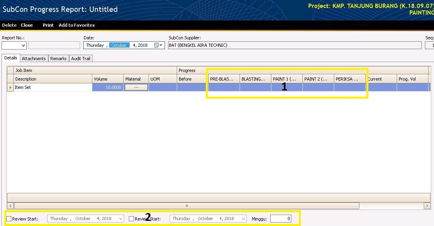Enable the first Review Start checkbox

point(9,219)
